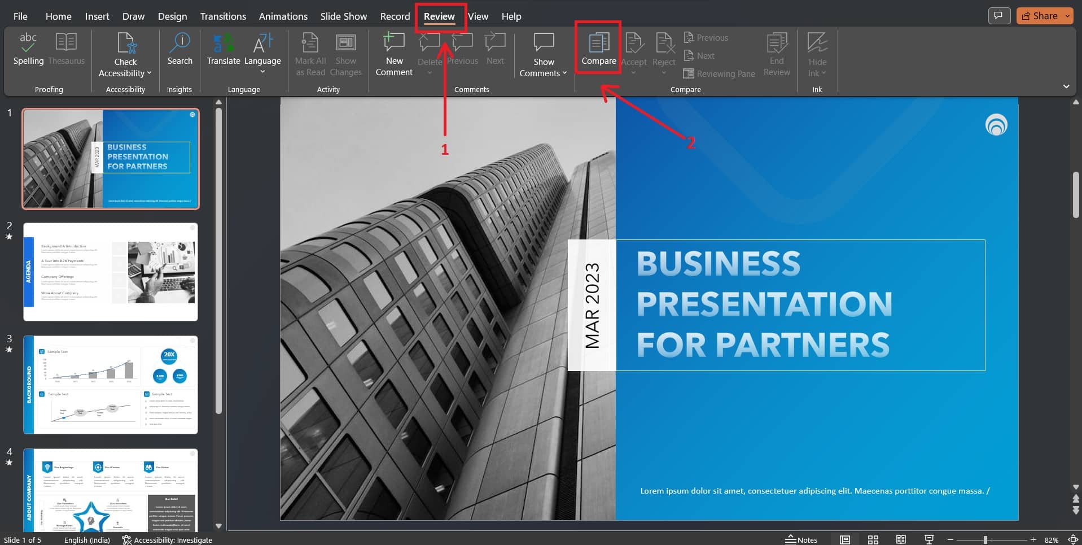Toggle Hide Ink
1082x545 pixels.
pyautogui.click(x=817, y=54)
